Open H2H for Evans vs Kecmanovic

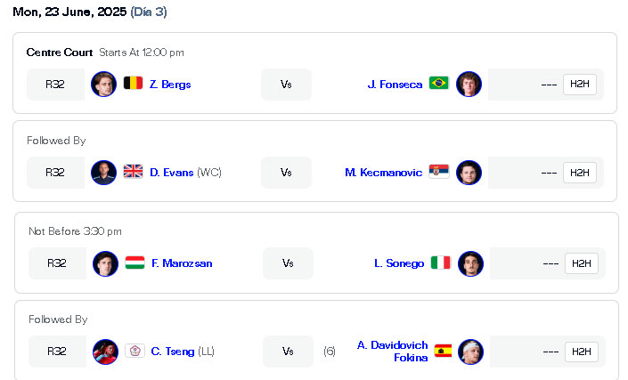pyautogui.click(x=580, y=173)
